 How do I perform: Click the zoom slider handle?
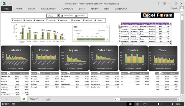coord(158,104)
